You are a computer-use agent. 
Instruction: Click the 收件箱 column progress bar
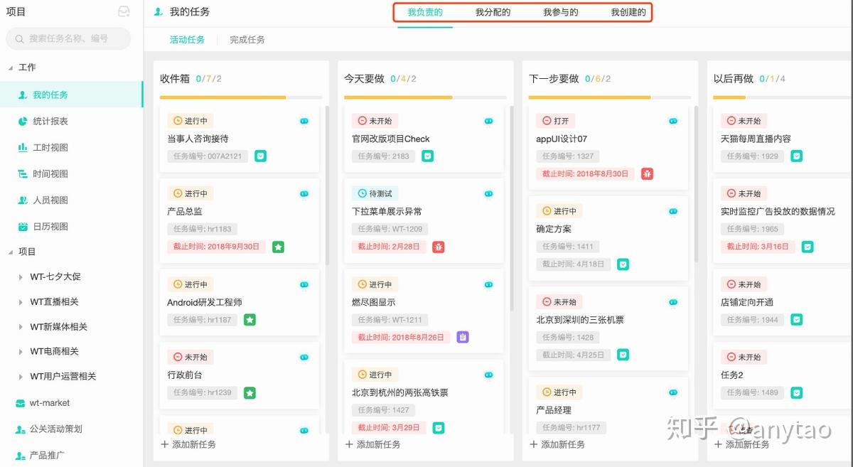241,97
